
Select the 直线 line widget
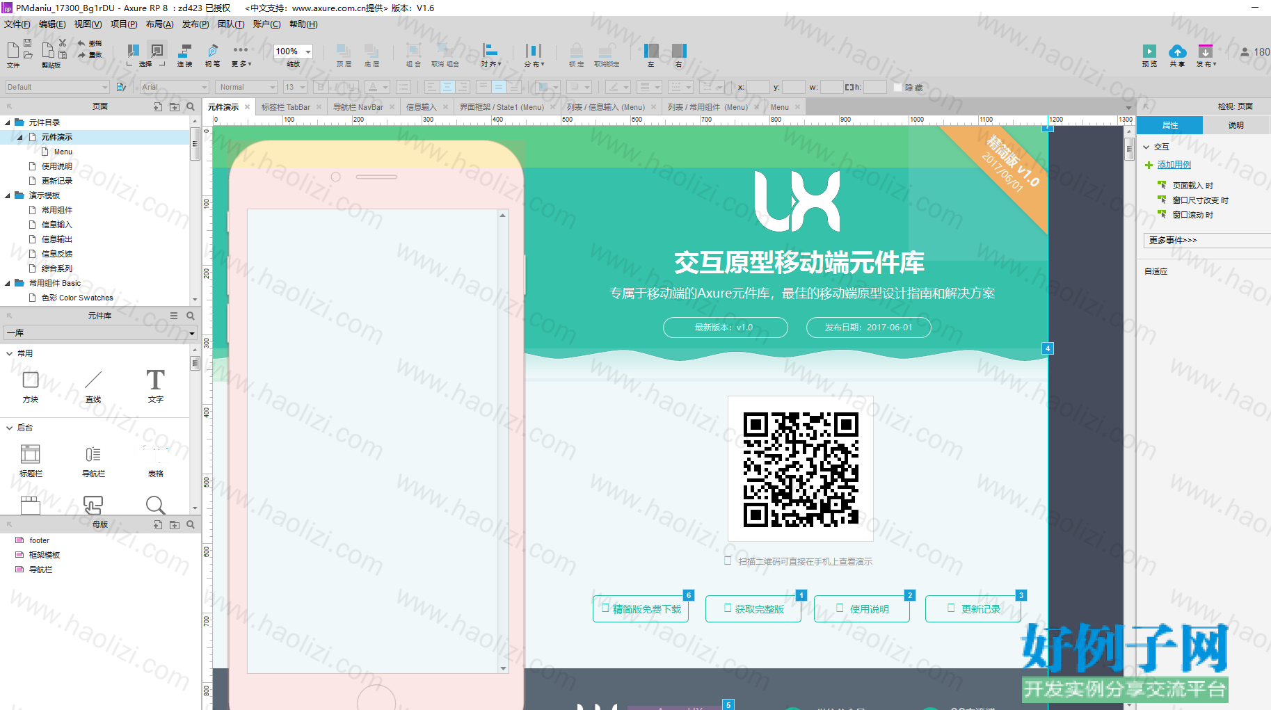pyautogui.click(x=93, y=386)
